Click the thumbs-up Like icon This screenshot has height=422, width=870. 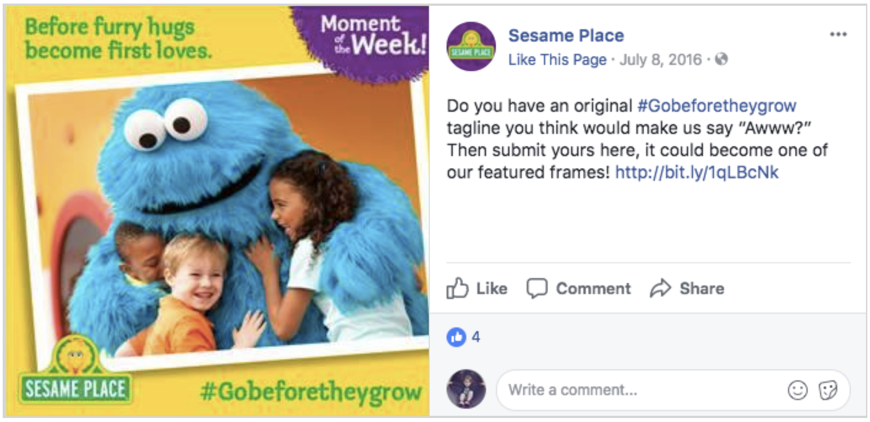(x=457, y=289)
